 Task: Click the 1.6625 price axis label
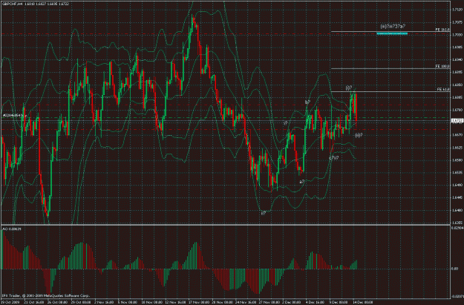pos(457,148)
